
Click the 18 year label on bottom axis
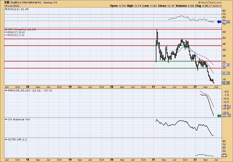point(27,160)
